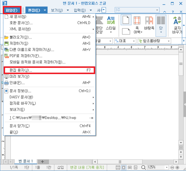Click the vertical scrollbar down arrow

pos(181,143)
